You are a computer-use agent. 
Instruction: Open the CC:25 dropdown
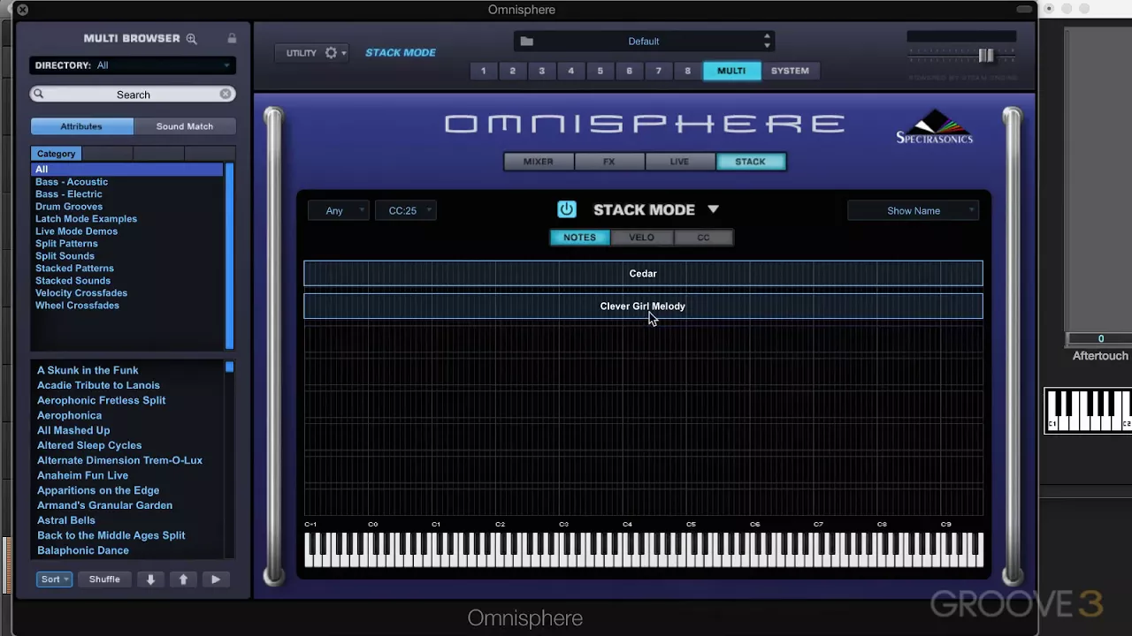pyautogui.click(x=406, y=210)
